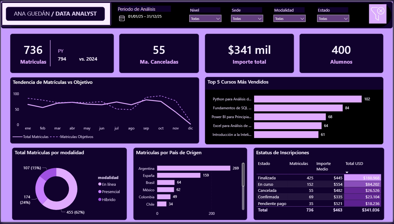Click the $341 mil Importe total card

click(x=249, y=54)
